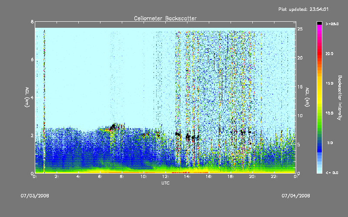This screenshot has height=217, width=348.
Task: Select the 'UTC' time axis label
Action: pos(165,183)
